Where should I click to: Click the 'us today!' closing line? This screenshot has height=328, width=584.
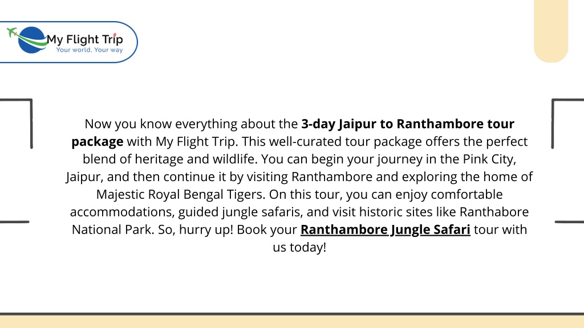(299, 247)
